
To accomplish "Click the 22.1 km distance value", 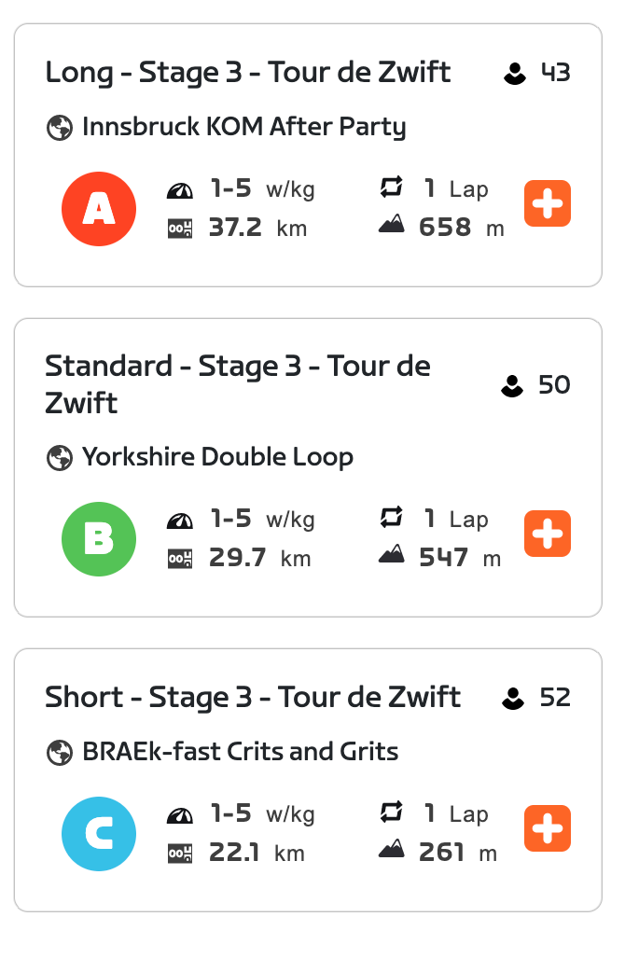I will click(234, 853).
